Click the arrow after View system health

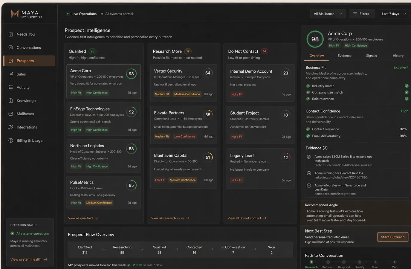(46, 259)
